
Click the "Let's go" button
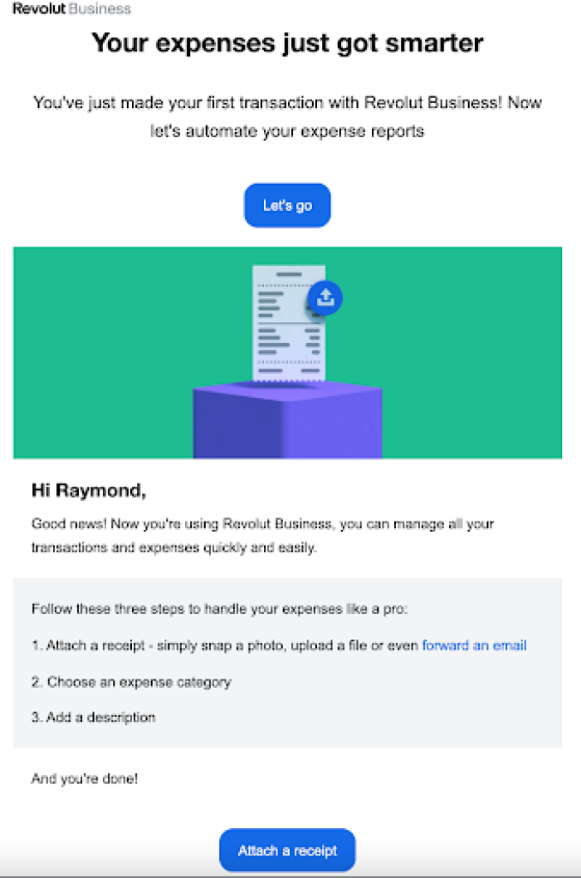287,205
